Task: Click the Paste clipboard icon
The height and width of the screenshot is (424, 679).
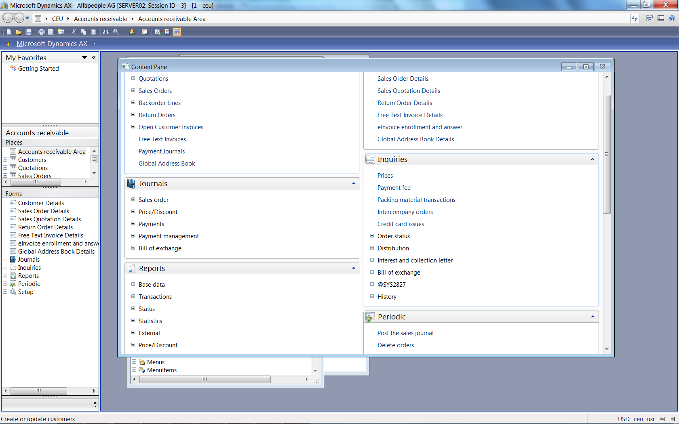Action: pyautogui.click(x=93, y=32)
